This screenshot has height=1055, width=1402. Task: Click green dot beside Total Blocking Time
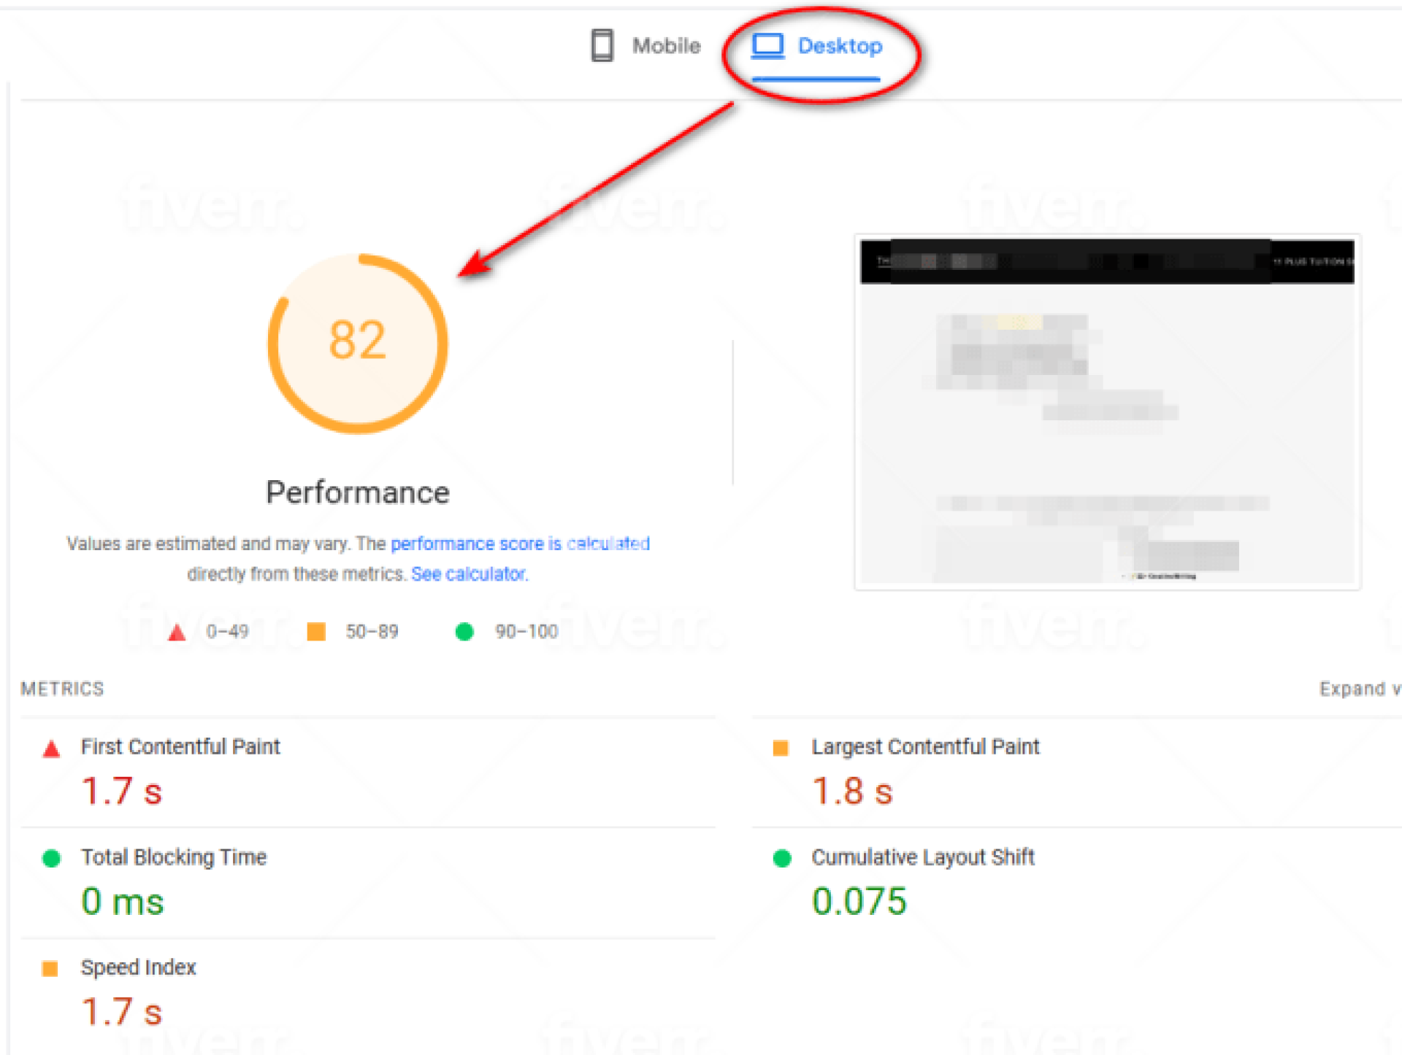point(51,858)
